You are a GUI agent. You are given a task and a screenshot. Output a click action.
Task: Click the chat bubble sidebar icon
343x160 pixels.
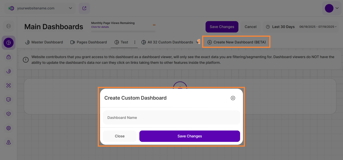pyautogui.click(x=9, y=100)
